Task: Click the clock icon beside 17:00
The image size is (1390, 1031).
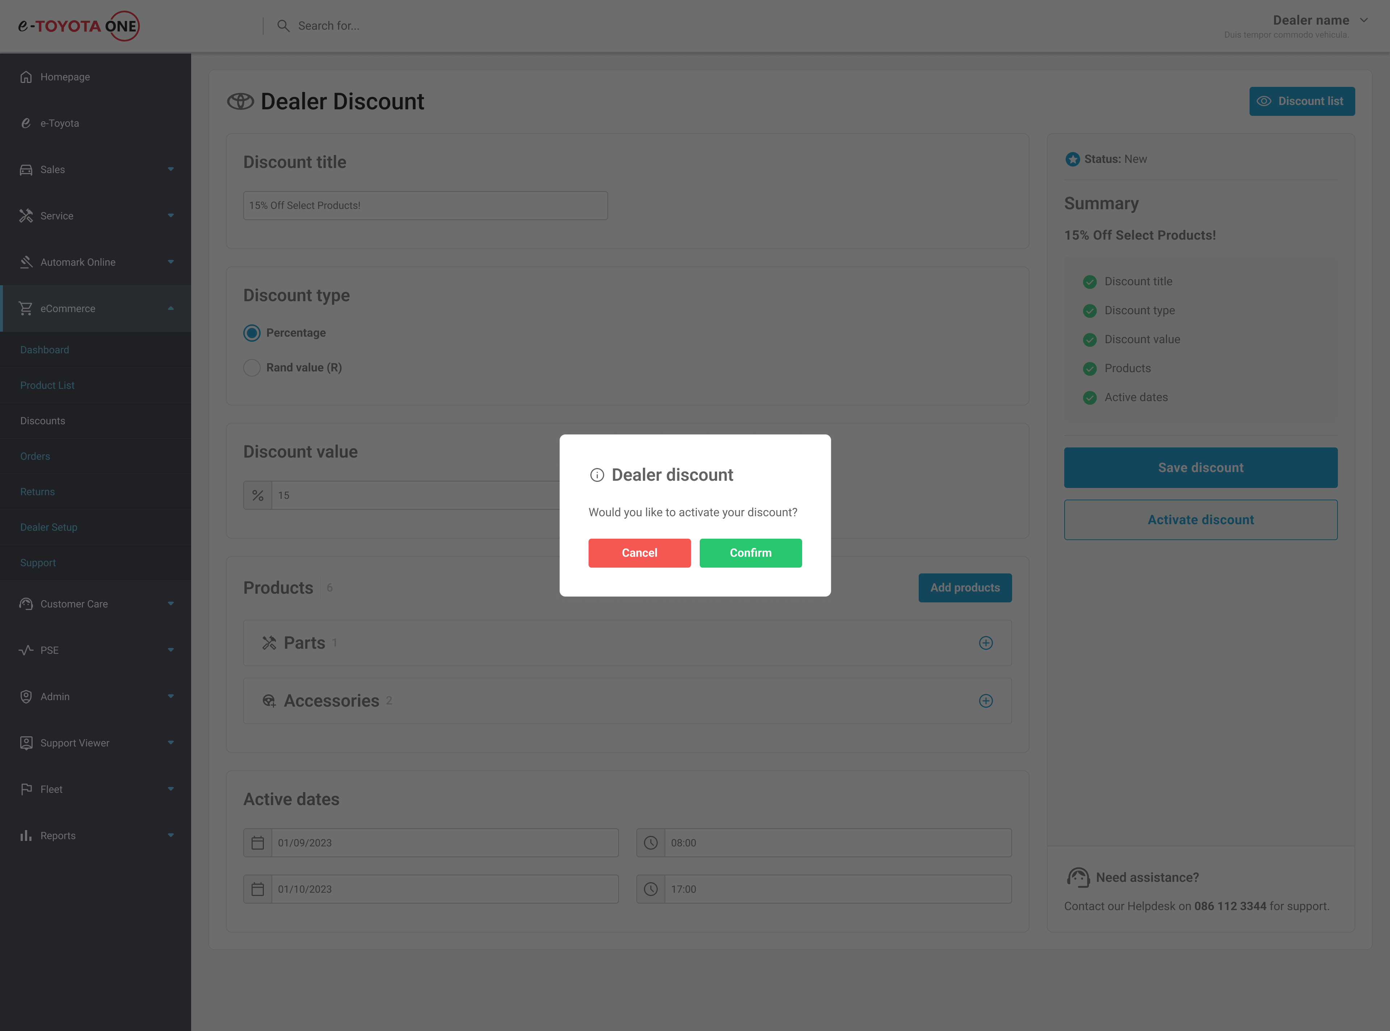Action: pos(651,889)
